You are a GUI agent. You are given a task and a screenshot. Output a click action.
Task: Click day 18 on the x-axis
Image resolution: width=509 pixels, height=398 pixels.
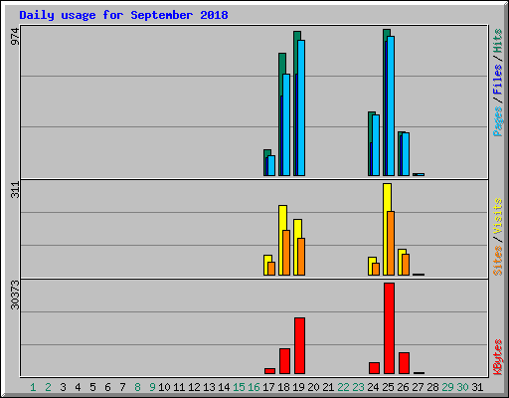[x=283, y=387]
